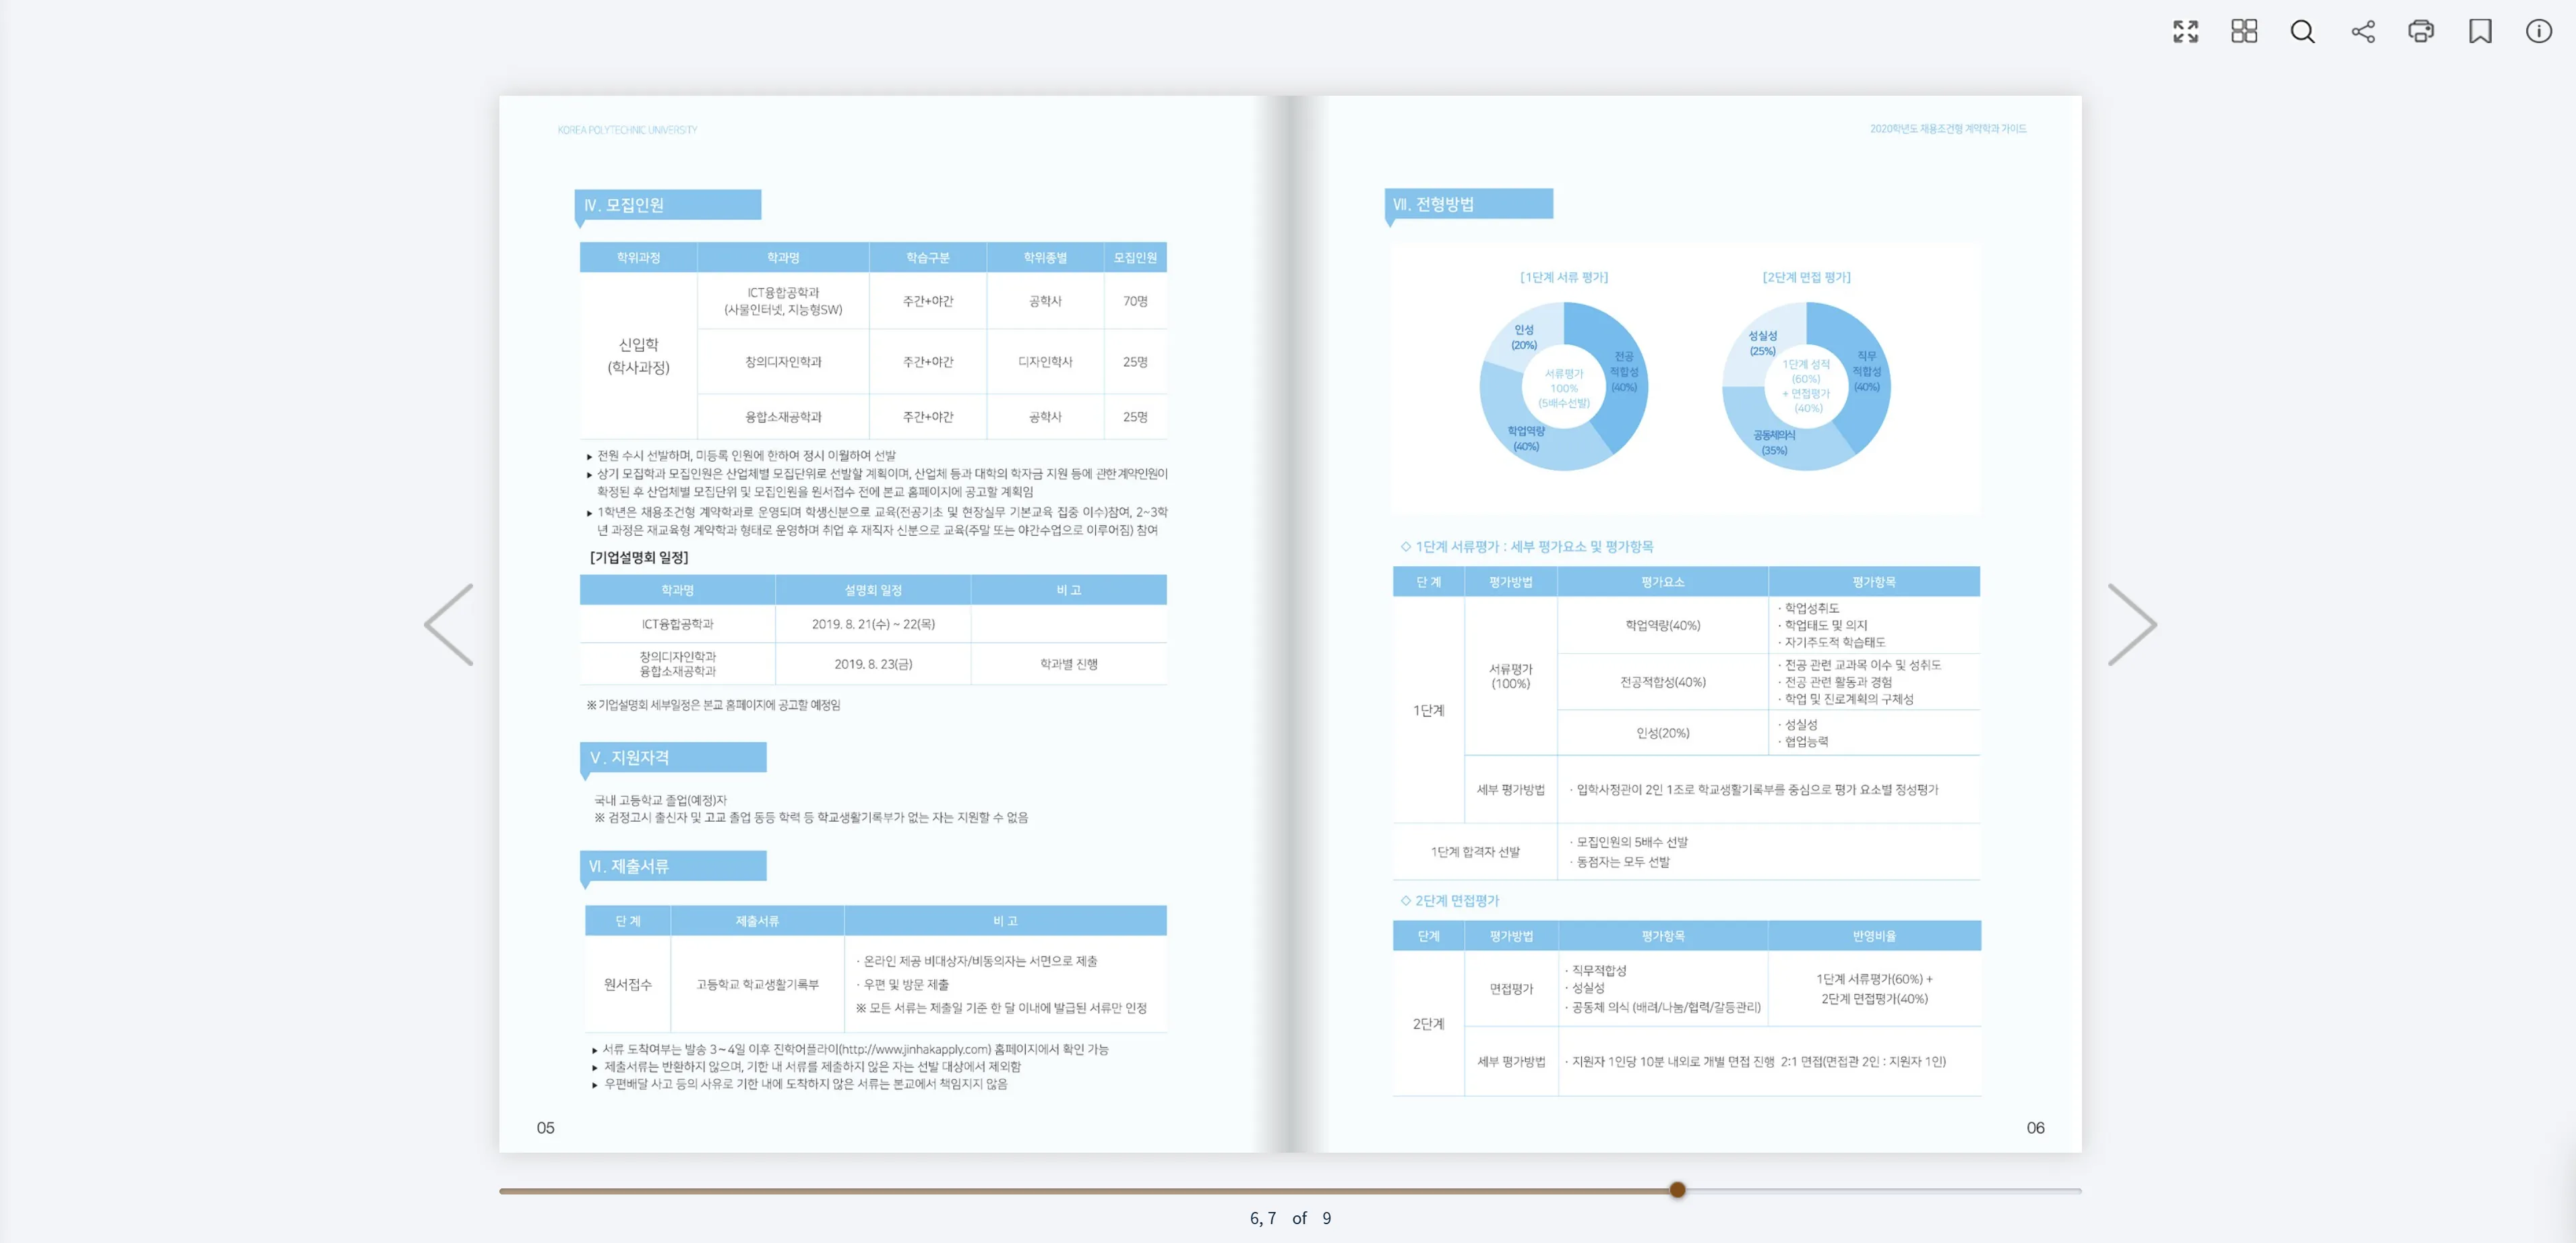Print the document via printer icon

click(x=2421, y=31)
